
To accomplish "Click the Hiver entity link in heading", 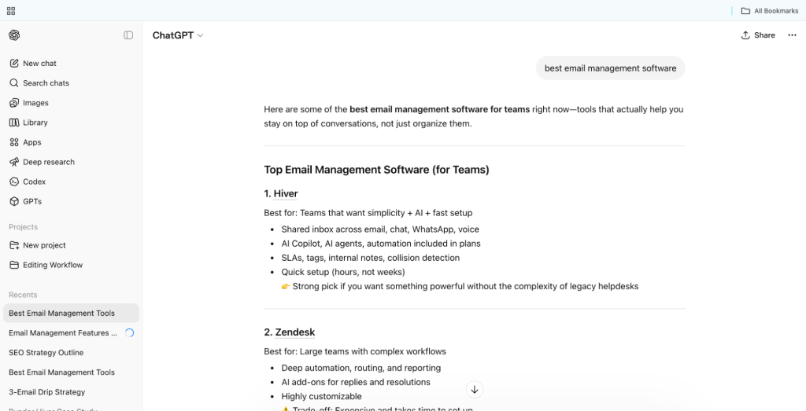I will pyautogui.click(x=286, y=193).
